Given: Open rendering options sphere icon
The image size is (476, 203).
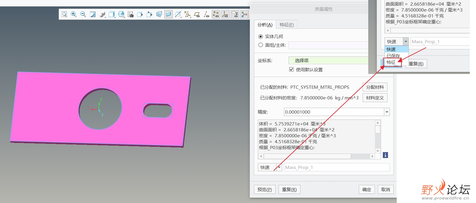Looking at the screenshot, I should click(x=102, y=14).
